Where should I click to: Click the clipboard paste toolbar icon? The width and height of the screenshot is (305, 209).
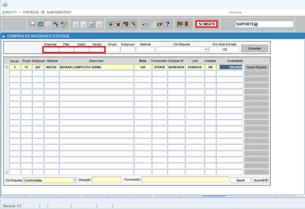click(152, 24)
